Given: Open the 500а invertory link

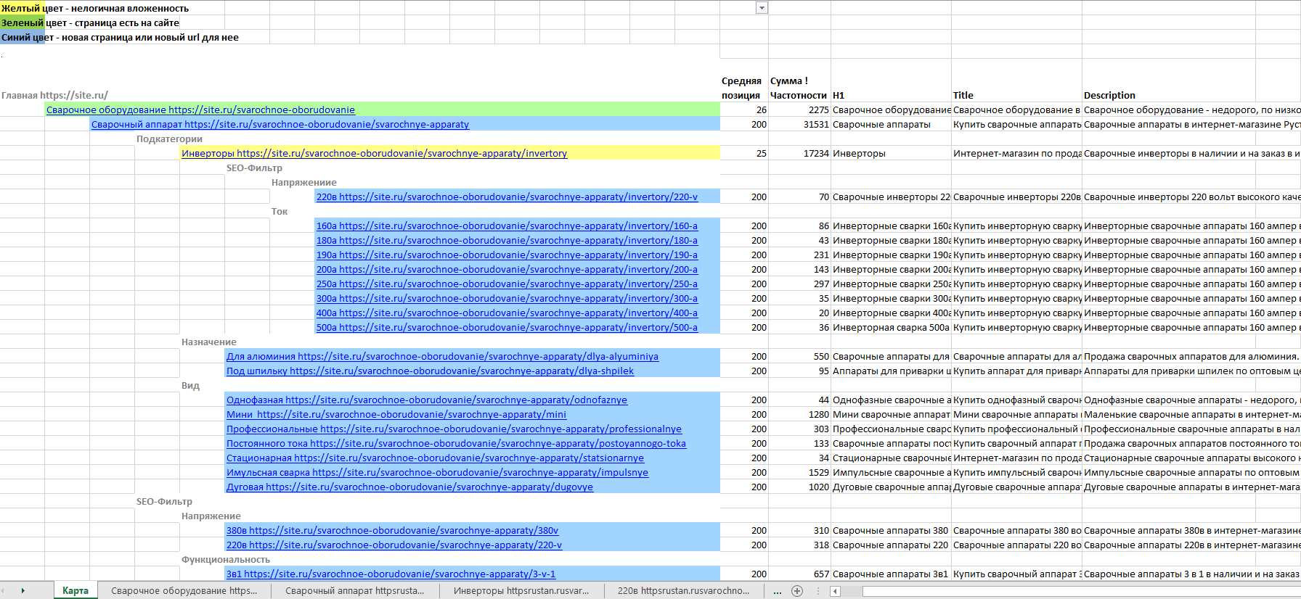Looking at the screenshot, I should click(x=507, y=328).
